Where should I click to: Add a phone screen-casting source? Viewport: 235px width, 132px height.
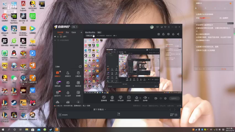[120, 99]
